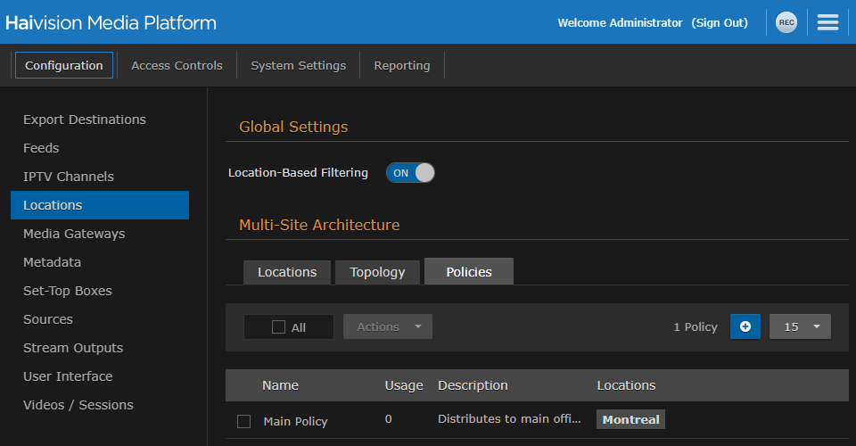The height and width of the screenshot is (446, 856).
Task: Open System Settings menu
Action: (298, 65)
